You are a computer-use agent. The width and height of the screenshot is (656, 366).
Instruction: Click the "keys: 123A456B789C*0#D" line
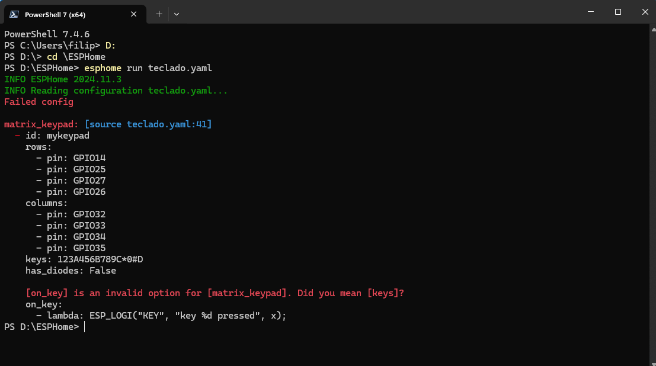point(84,259)
